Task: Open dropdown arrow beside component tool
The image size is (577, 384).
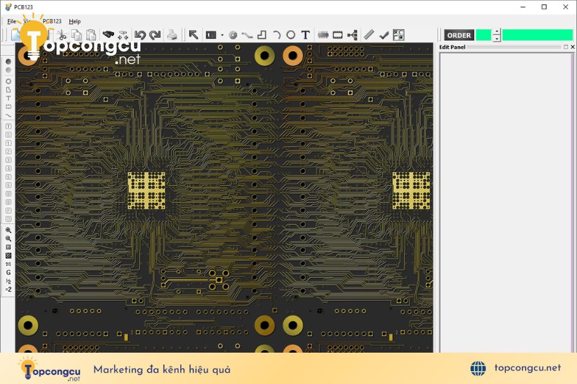Action: (222, 35)
